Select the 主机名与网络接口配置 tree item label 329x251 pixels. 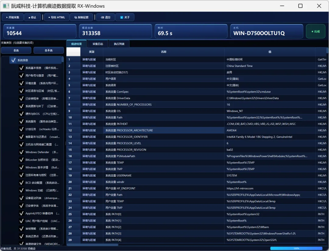(42, 144)
